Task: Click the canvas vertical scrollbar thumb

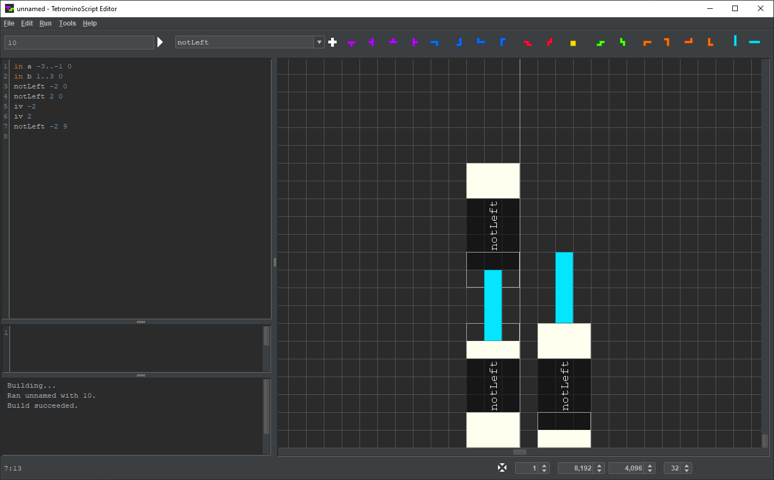Action: (x=765, y=441)
